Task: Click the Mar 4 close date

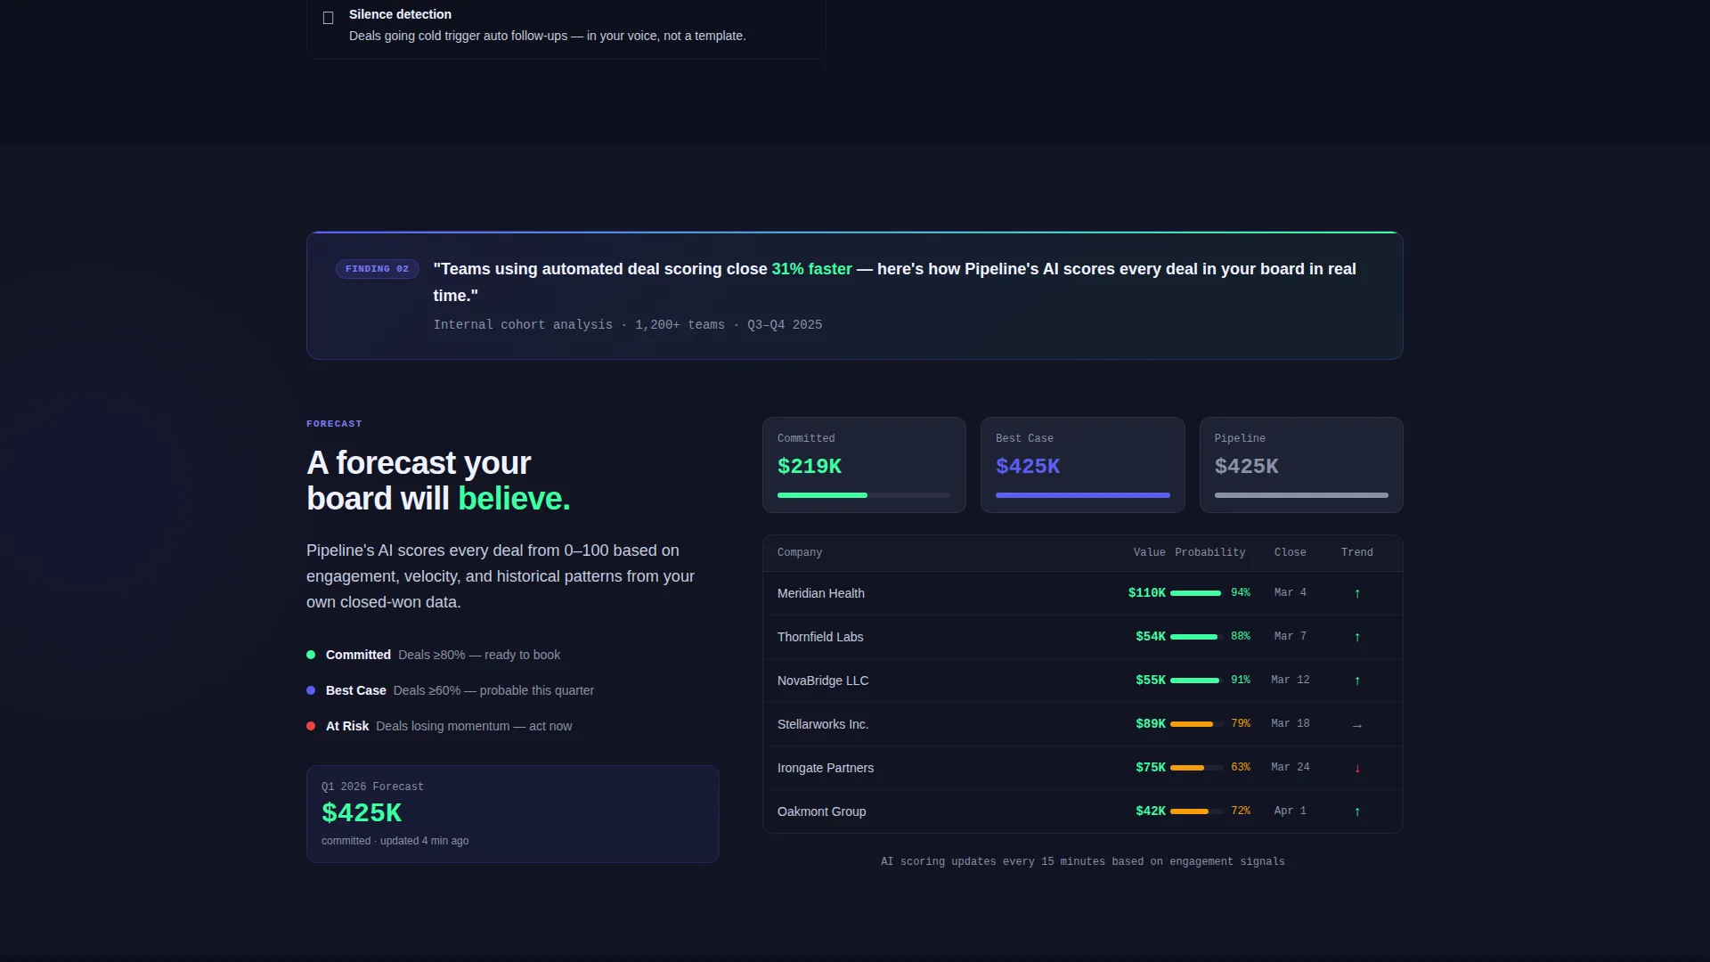Action: (1290, 593)
